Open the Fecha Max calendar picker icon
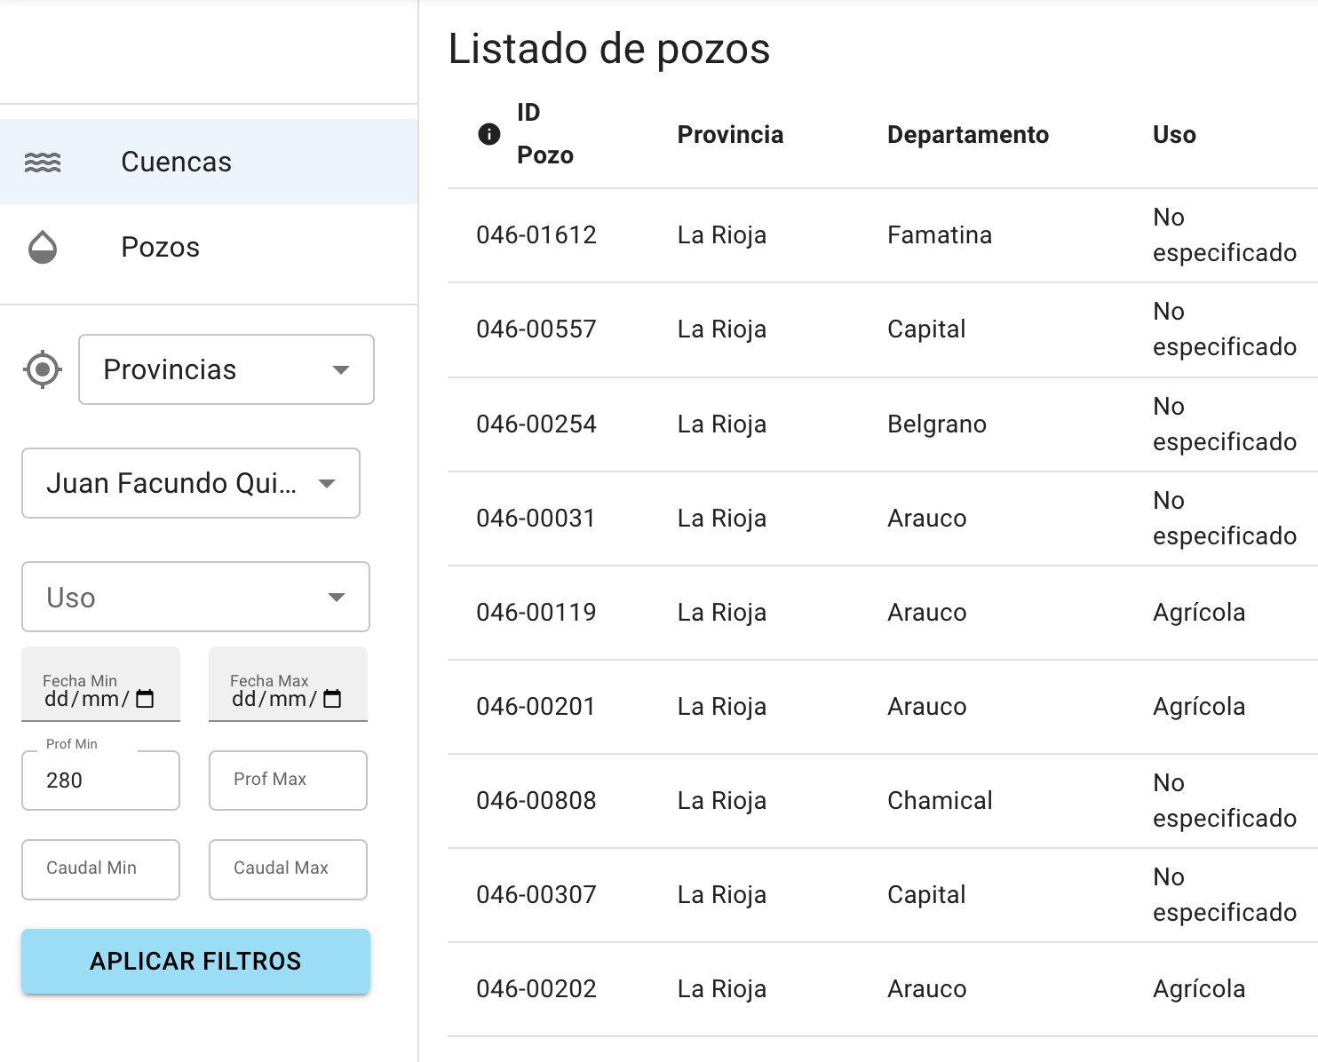 click(x=332, y=699)
